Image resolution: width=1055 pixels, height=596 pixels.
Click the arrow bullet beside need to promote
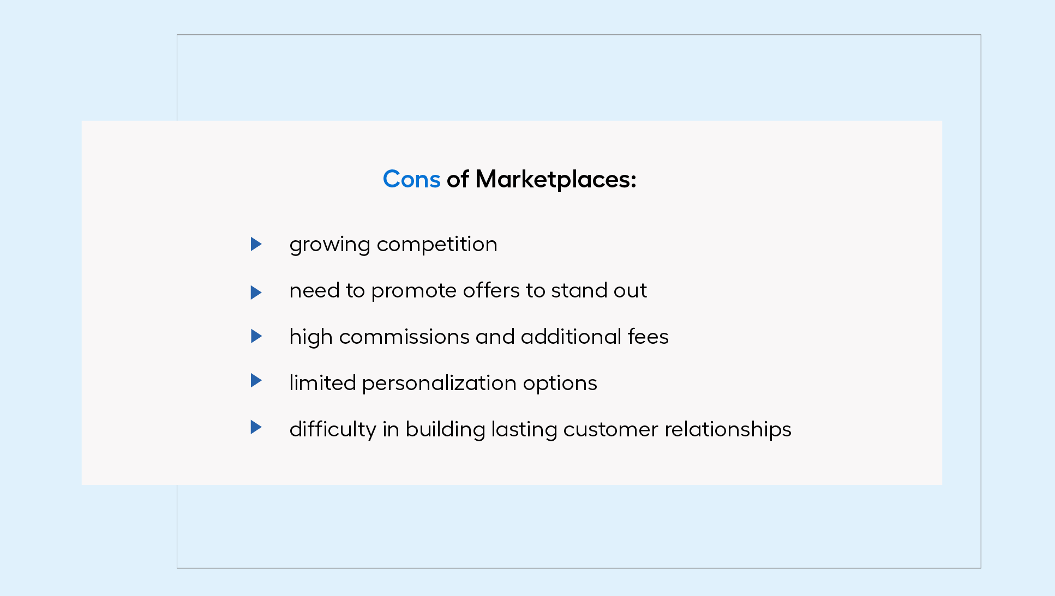pyautogui.click(x=256, y=293)
